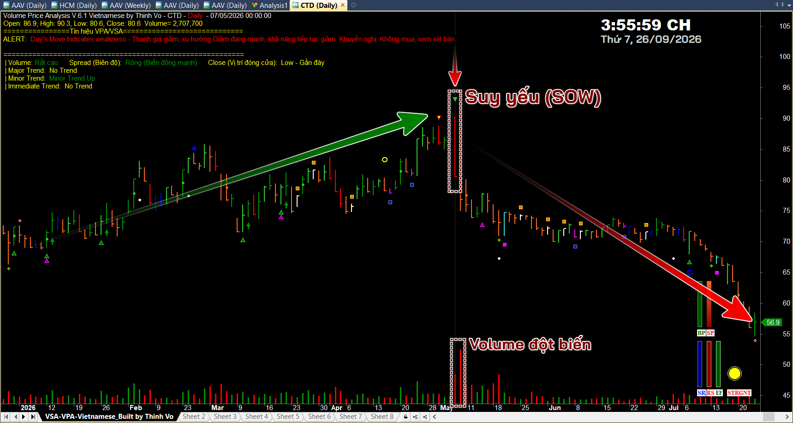793x423 pixels.
Task: Click the EF gauge label
Action: point(719,393)
